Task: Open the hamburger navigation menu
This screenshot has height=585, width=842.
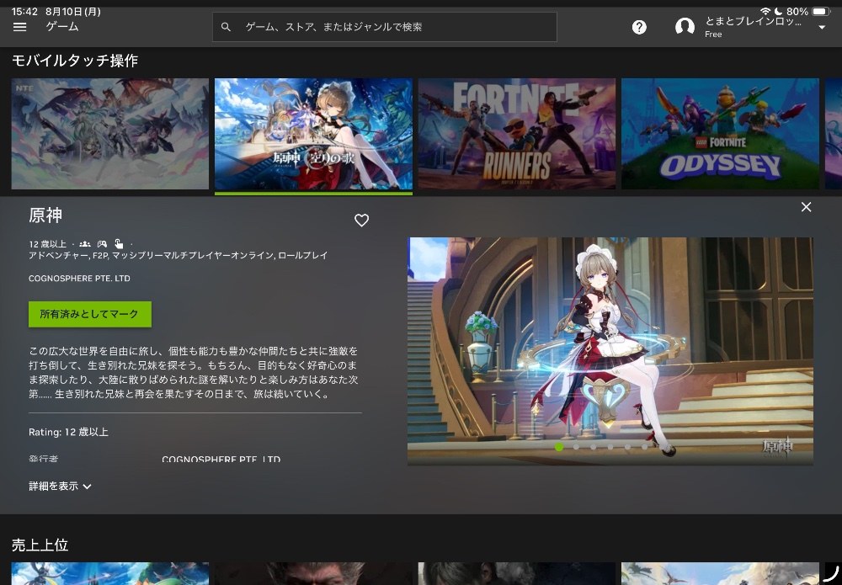Action: [20, 27]
